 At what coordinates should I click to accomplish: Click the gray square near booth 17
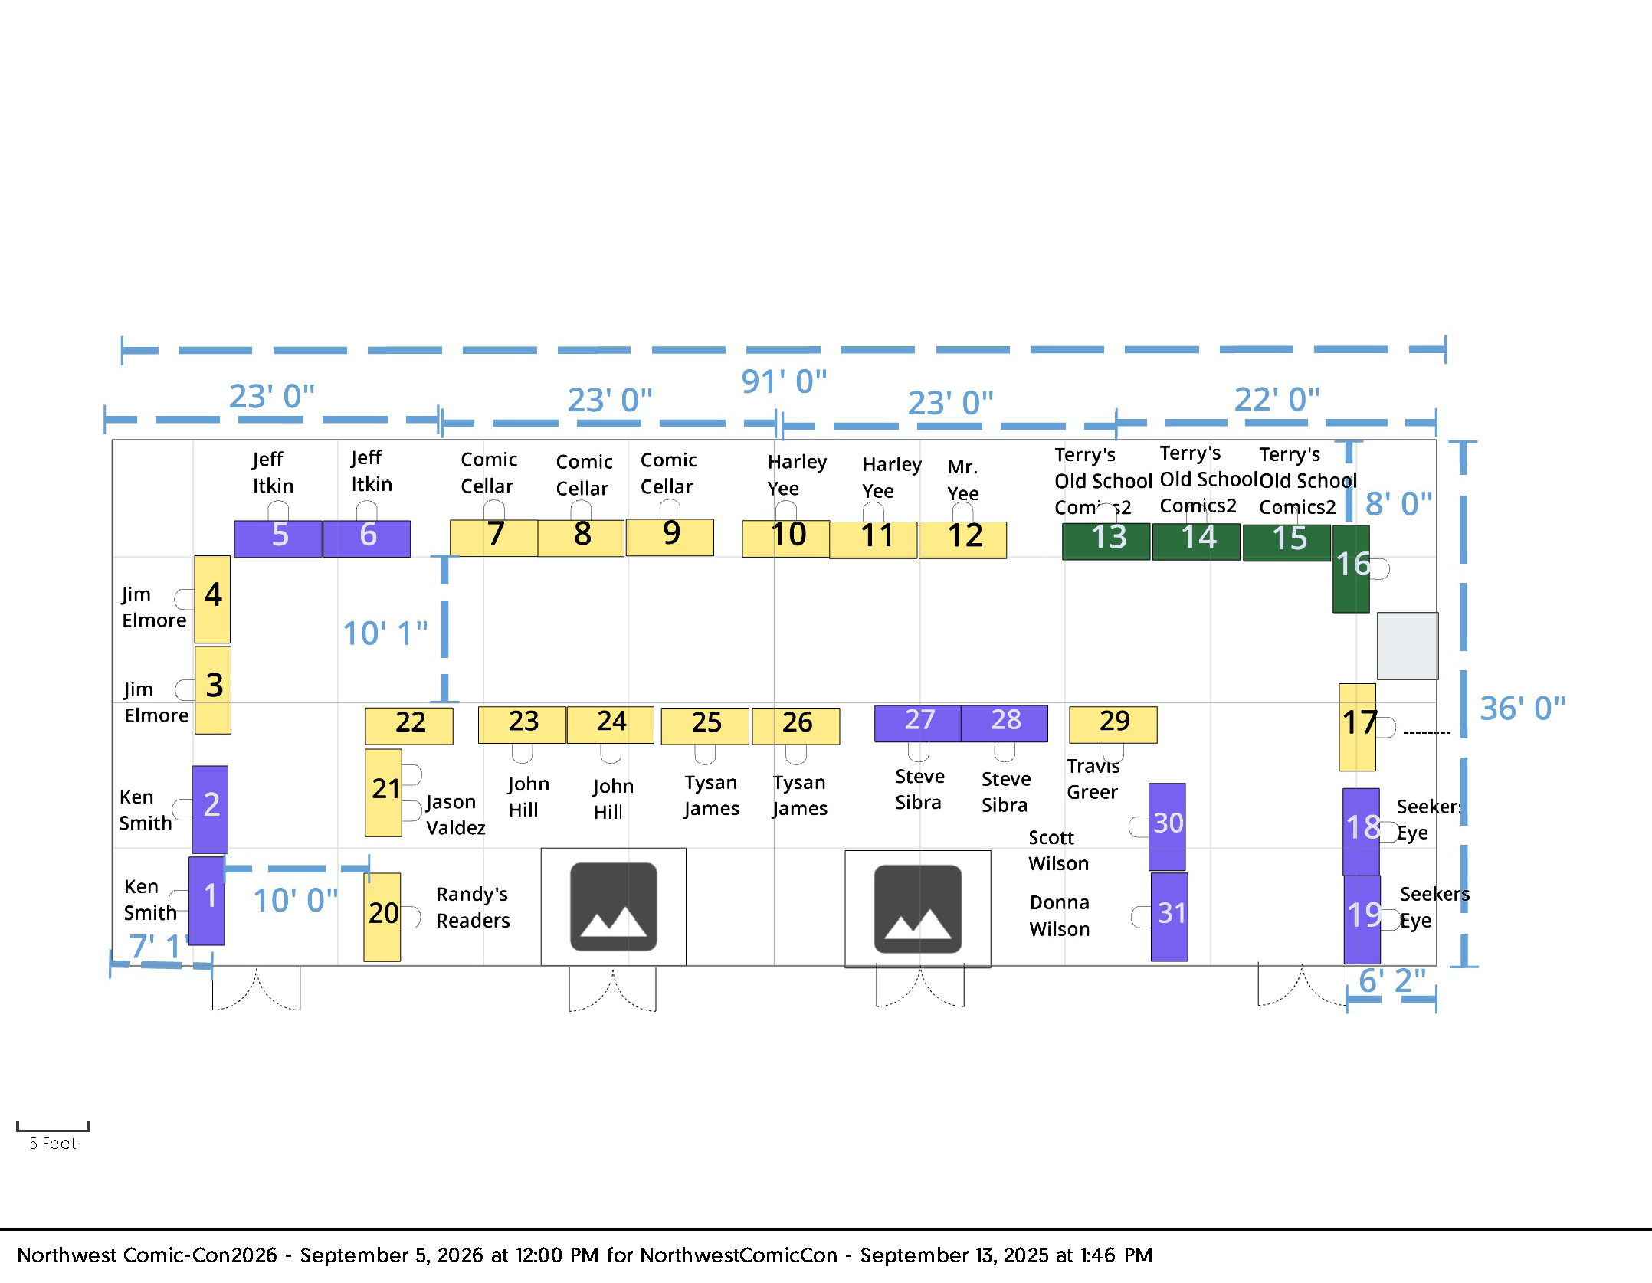click(x=1407, y=645)
